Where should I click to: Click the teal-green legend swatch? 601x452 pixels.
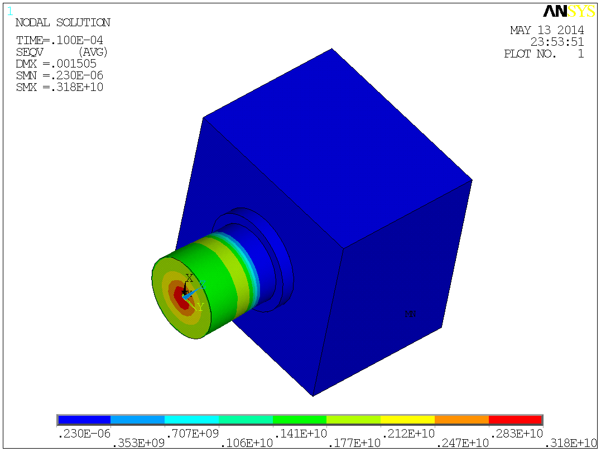(246, 420)
